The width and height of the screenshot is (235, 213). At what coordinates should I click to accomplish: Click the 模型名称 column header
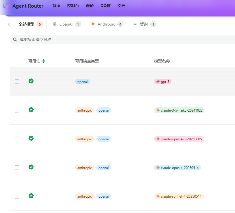click(162, 61)
